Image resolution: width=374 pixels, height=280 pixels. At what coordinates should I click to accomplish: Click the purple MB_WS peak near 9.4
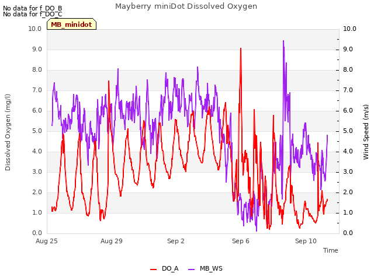[x=283, y=41]
